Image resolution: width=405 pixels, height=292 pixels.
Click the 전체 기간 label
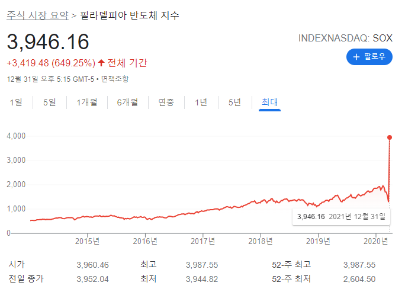click(x=127, y=63)
